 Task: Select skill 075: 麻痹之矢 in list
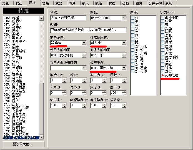tap(21, 117)
